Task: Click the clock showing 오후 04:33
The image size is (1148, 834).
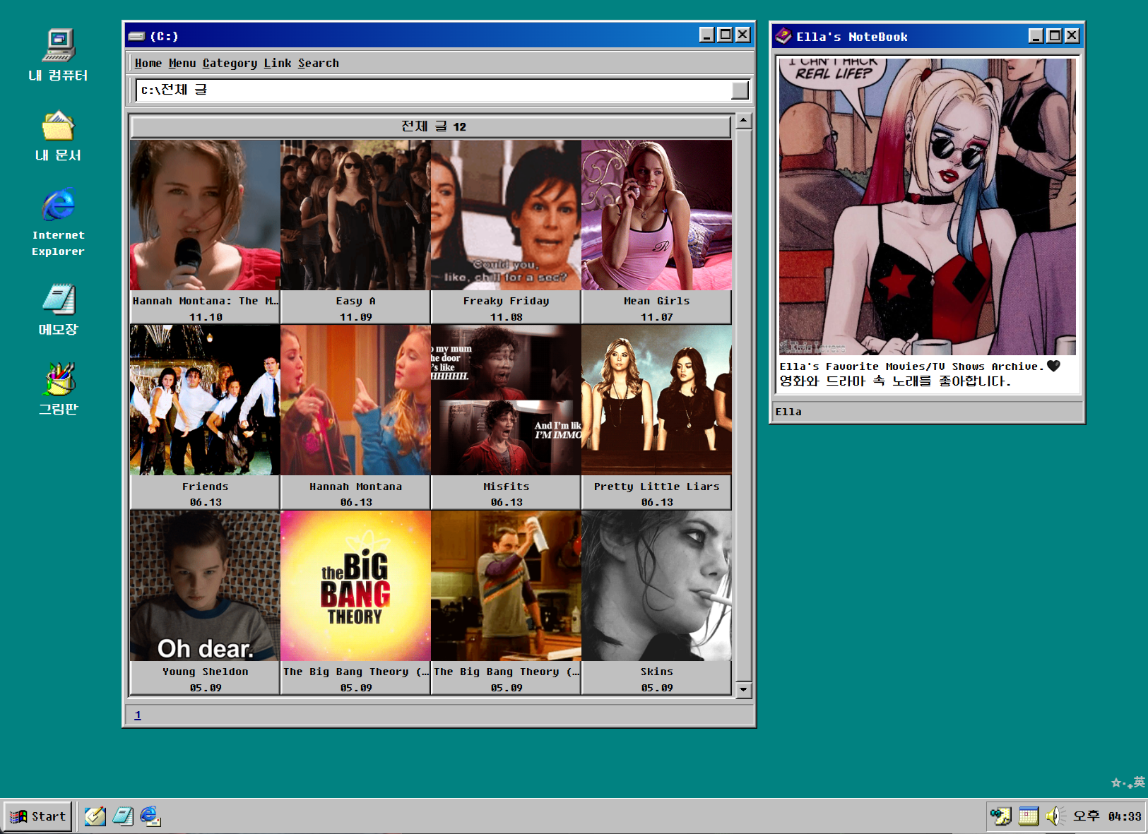Action: 1107,816
